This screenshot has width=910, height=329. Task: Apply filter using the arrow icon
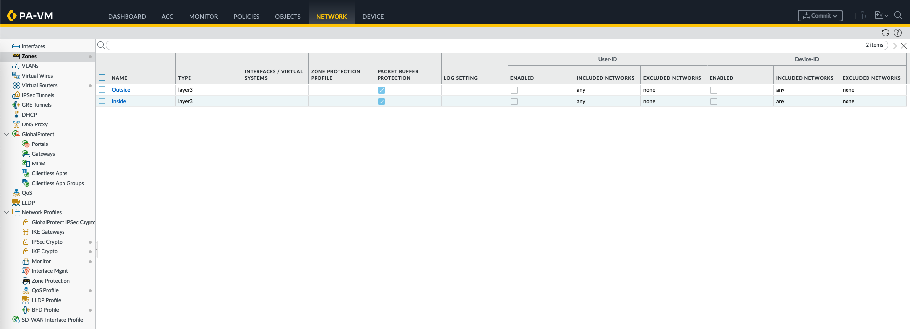pyautogui.click(x=893, y=46)
